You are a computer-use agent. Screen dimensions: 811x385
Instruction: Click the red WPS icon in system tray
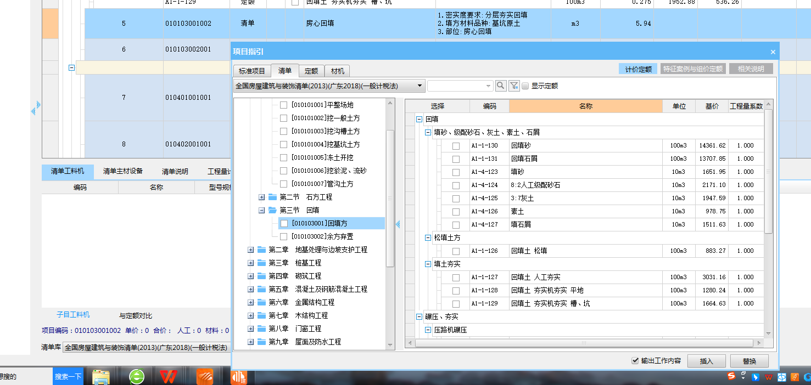point(769,377)
